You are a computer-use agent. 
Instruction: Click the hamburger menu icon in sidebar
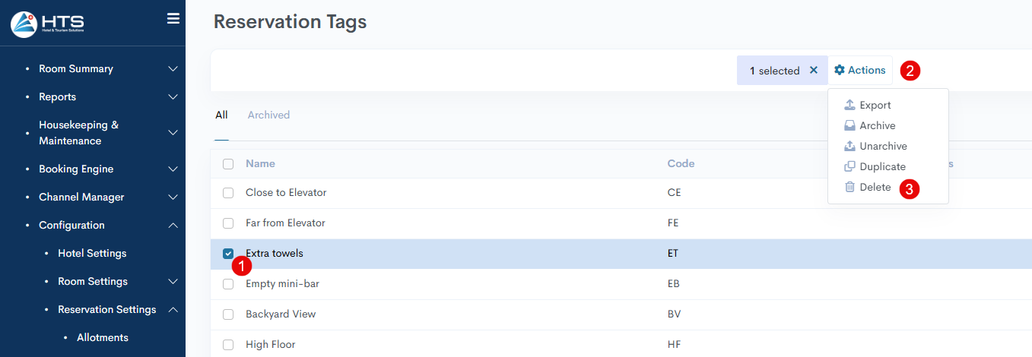click(173, 19)
